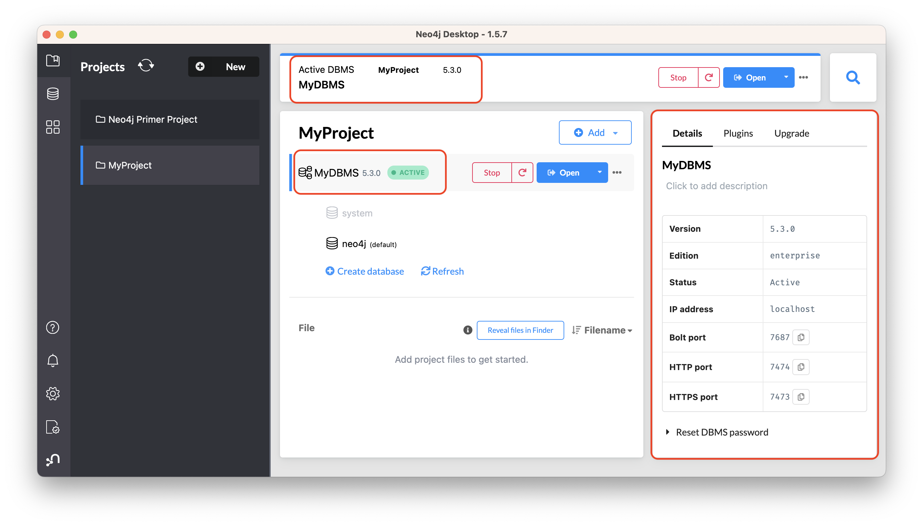Restart active DBMS from top bar icon
923x526 pixels.
(709, 77)
